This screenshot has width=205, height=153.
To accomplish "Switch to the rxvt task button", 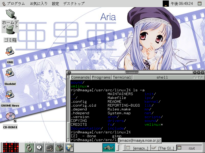I will (x=189, y=148).
